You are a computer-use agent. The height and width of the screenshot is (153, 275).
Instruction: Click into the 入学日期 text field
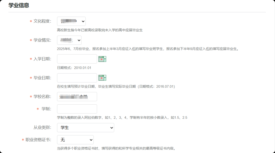[77, 59]
